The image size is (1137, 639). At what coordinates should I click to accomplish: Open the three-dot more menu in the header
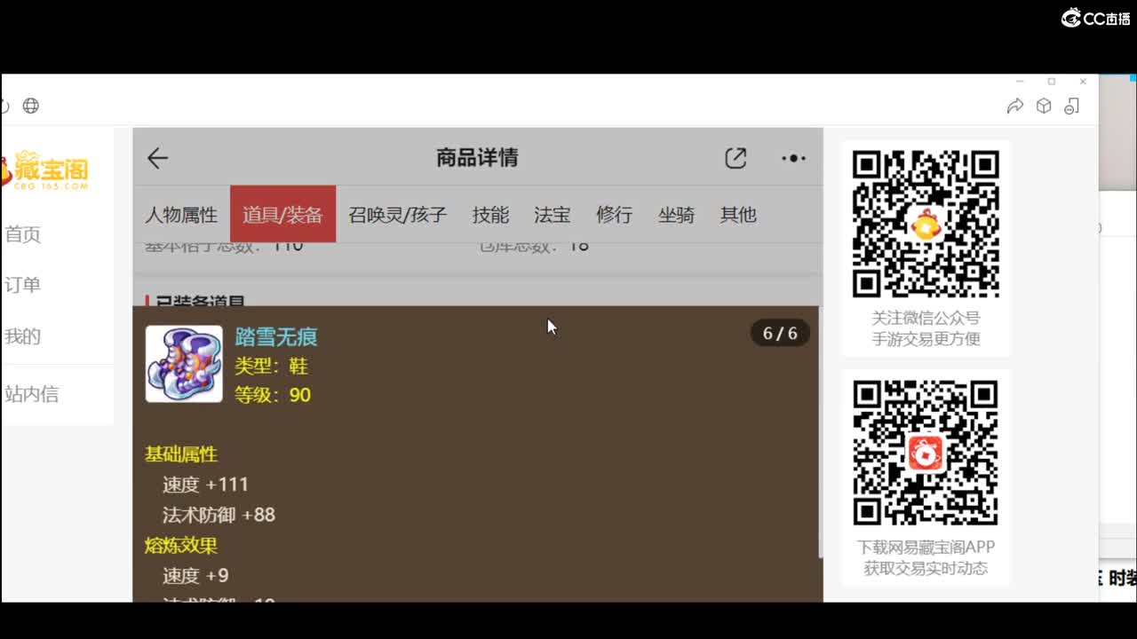[x=793, y=158]
